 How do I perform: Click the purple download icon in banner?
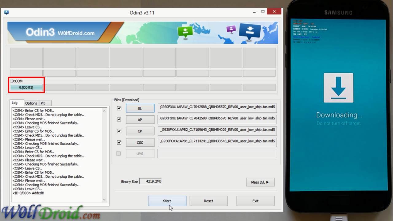point(231,29)
